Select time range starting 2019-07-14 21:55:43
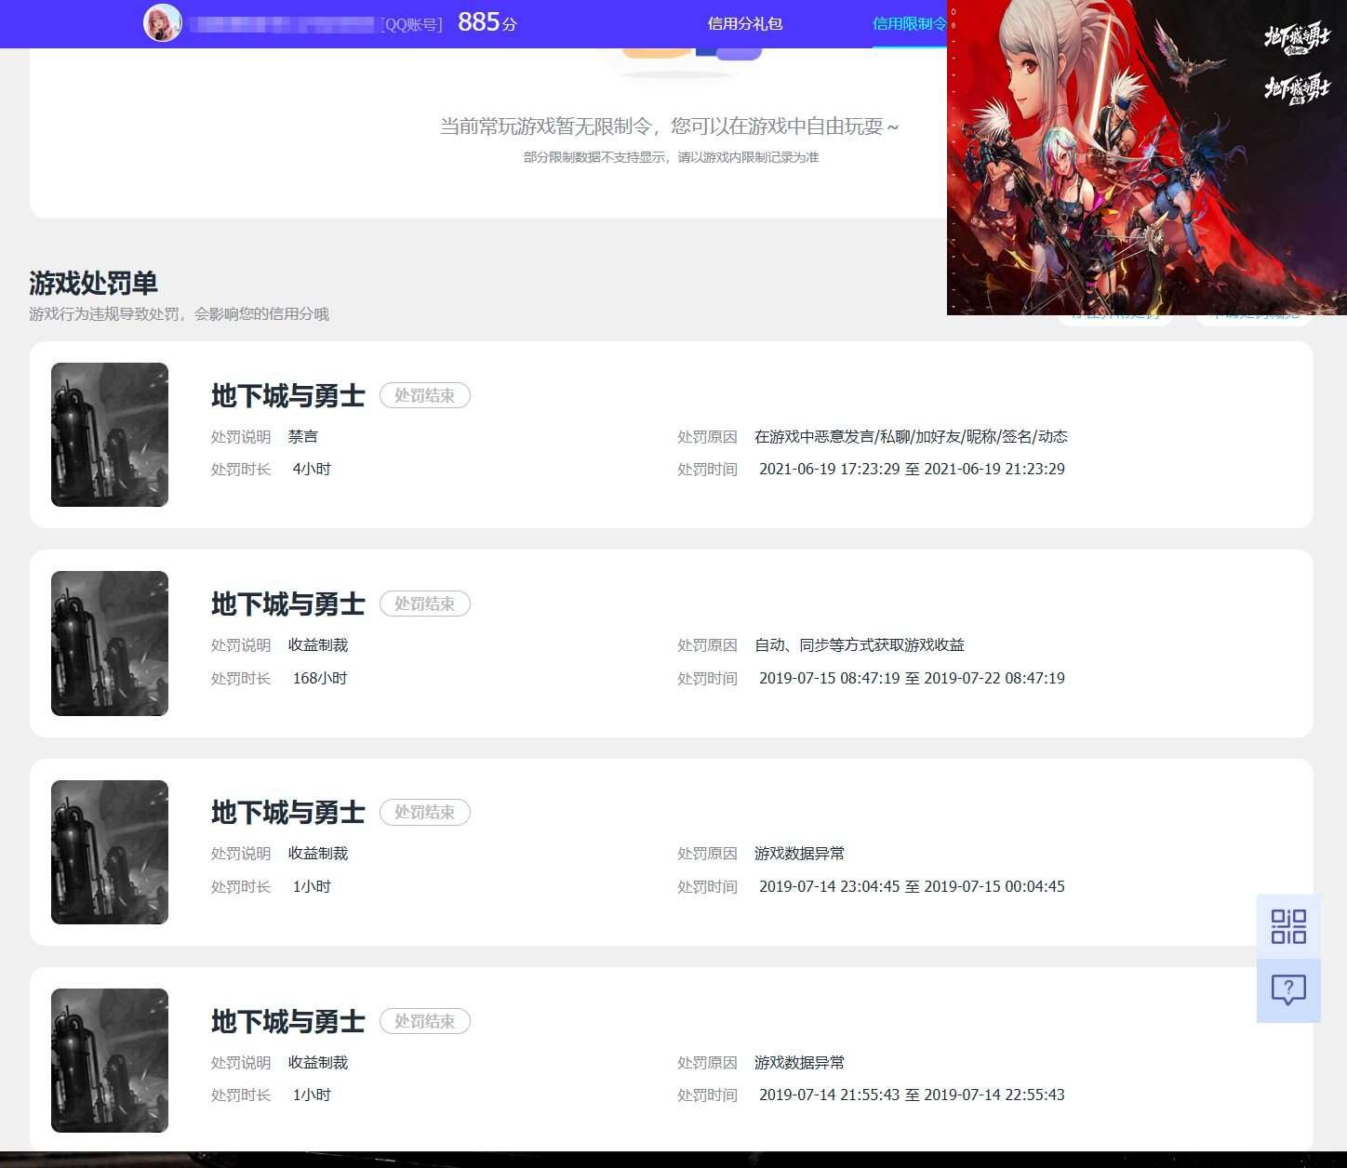This screenshot has width=1347, height=1168. (912, 1095)
